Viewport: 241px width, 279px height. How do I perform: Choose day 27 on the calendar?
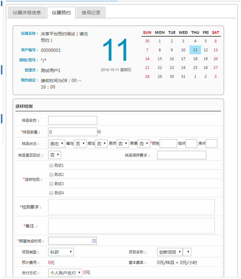[x=216, y=67]
